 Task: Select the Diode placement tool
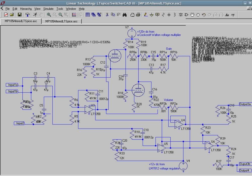pyautogui.click(x=181, y=15)
